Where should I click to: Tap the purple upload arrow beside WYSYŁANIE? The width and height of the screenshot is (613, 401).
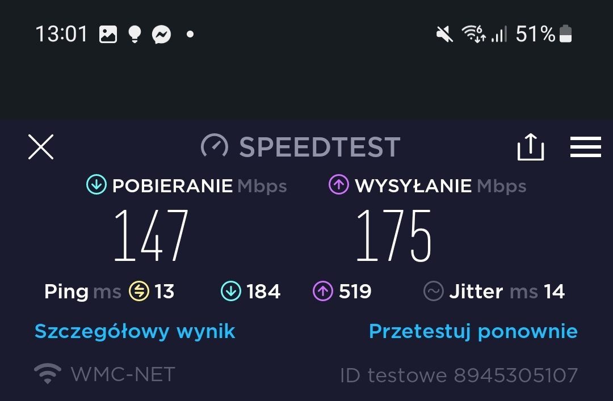338,184
